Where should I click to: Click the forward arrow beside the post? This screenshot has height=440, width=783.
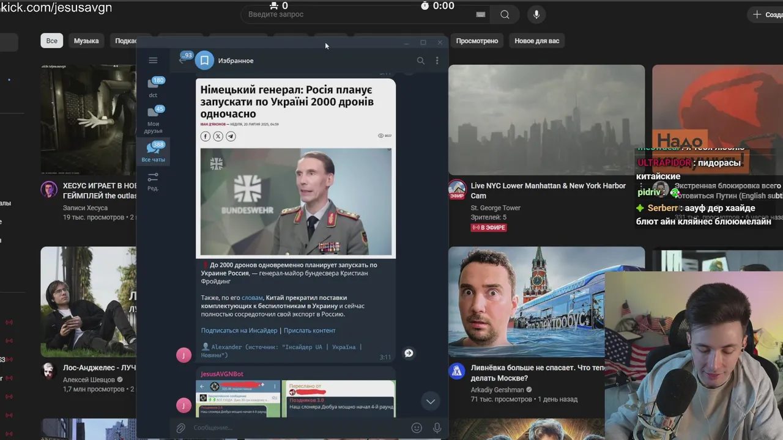(409, 353)
